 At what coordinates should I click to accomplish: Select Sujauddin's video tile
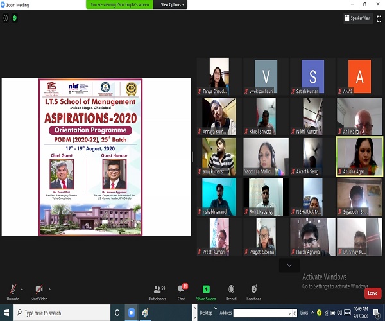click(359, 196)
